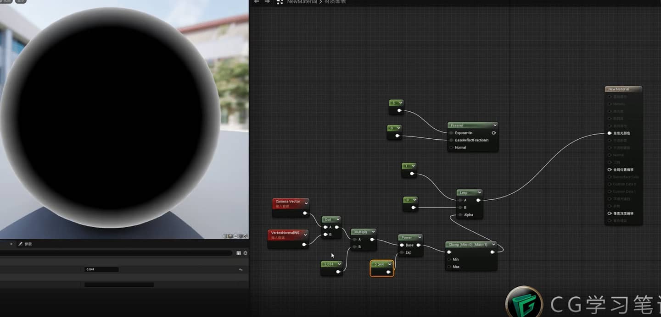Click the 0.044 value field in parameters
This screenshot has height=317, width=661.
[102, 269]
